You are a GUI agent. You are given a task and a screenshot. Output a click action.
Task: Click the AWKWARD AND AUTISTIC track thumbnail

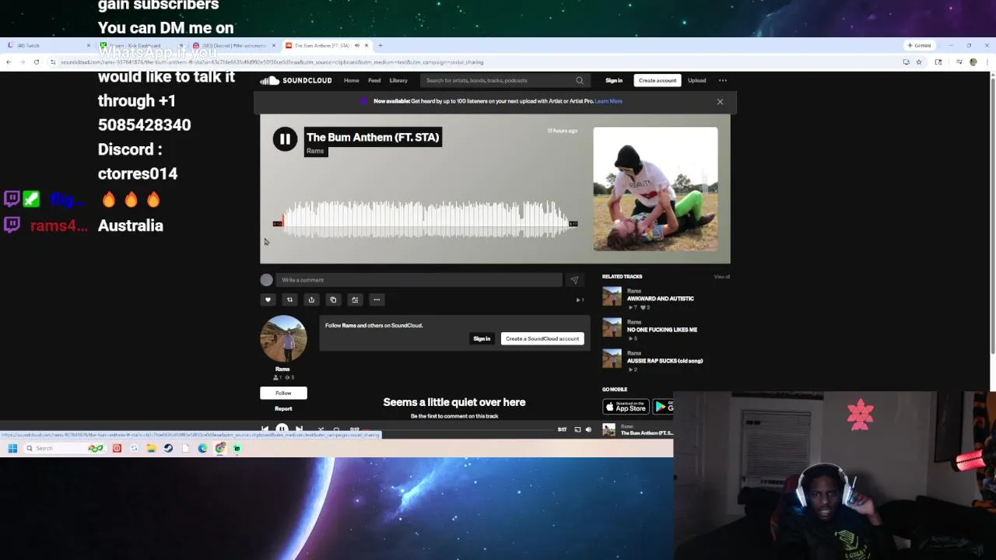[612, 296]
